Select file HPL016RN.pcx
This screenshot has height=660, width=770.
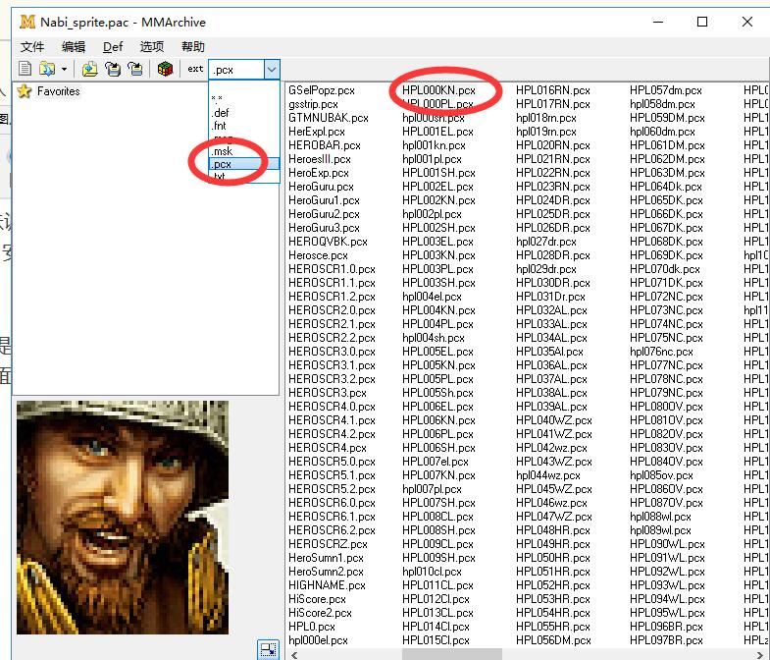pyautogui.click(x=553, y=90)
